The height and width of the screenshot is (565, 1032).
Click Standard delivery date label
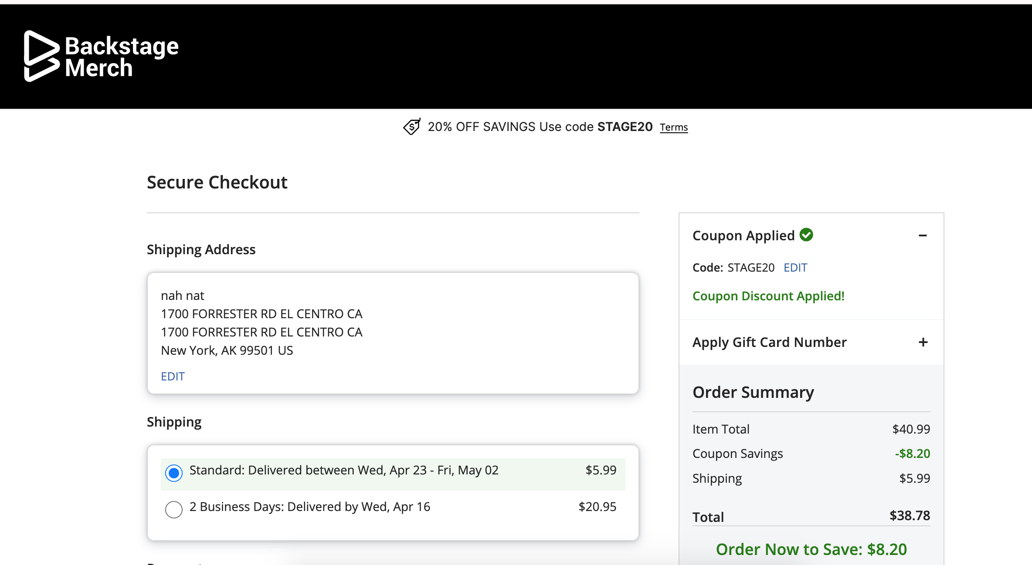coord(343,470)
